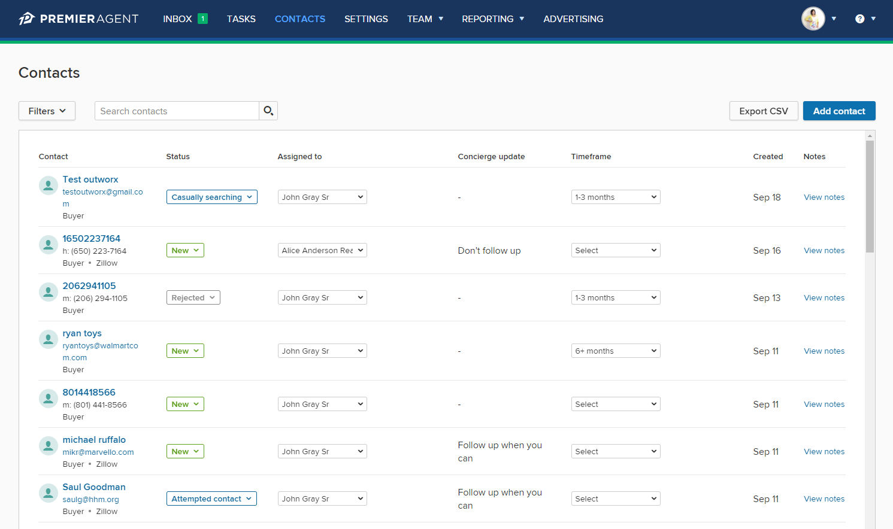Image resolution: width=893 pixels, height=529 pixels.
Task: Go to the Tasks tab
Action: point(241,19)
